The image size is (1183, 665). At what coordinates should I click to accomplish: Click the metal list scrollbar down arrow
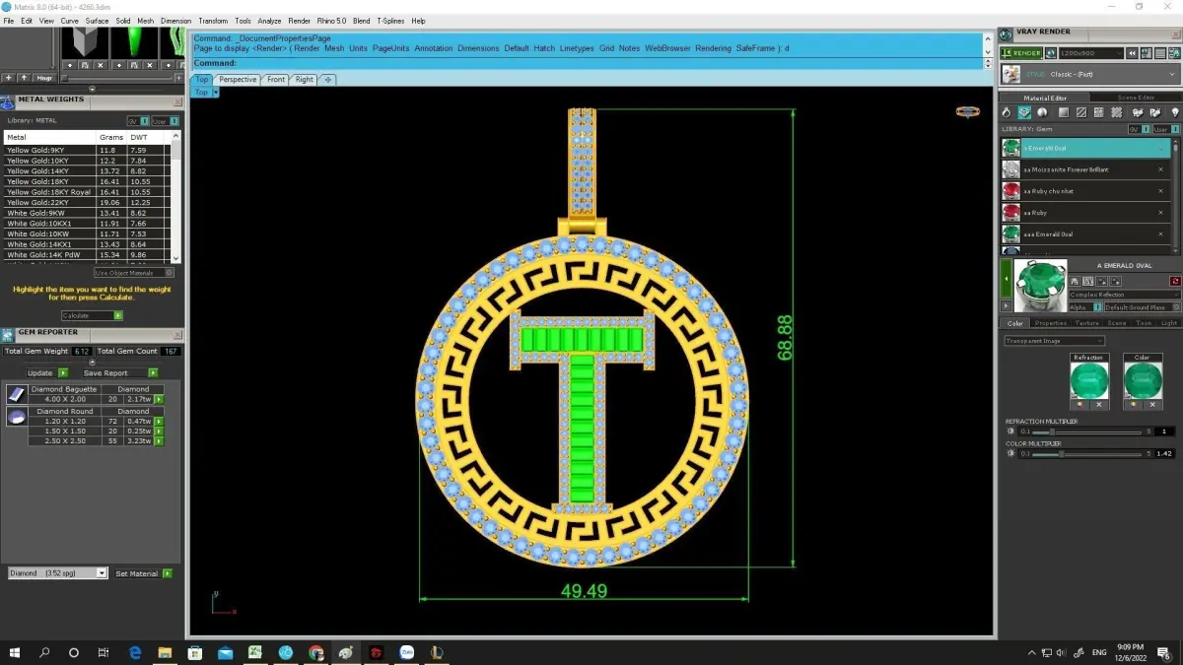175,258
